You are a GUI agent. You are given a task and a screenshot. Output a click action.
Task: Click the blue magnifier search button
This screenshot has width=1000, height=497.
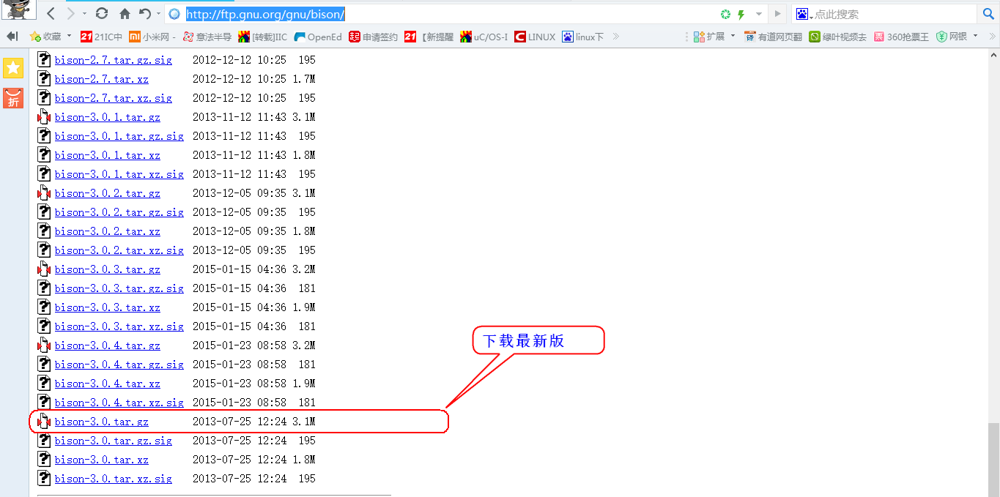coord(988,14)
